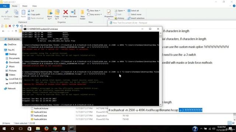236x132 pixels.
Task: Click the History button in ribbon
Action: pos(119,18)
